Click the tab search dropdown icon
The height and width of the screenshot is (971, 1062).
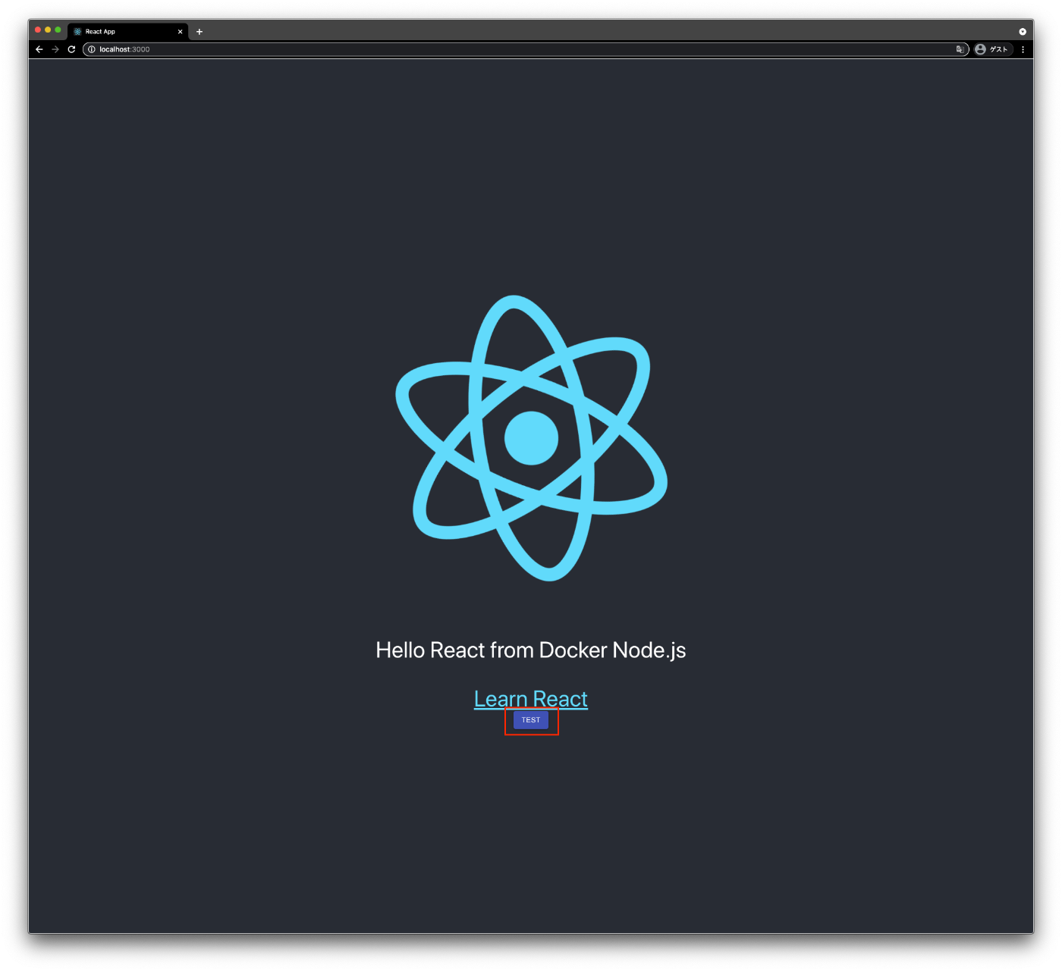(x=1023, y=32)
